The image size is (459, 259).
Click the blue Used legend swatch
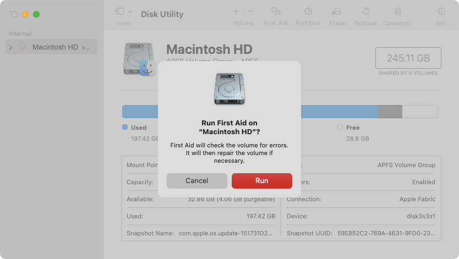[x=125, y=127]
